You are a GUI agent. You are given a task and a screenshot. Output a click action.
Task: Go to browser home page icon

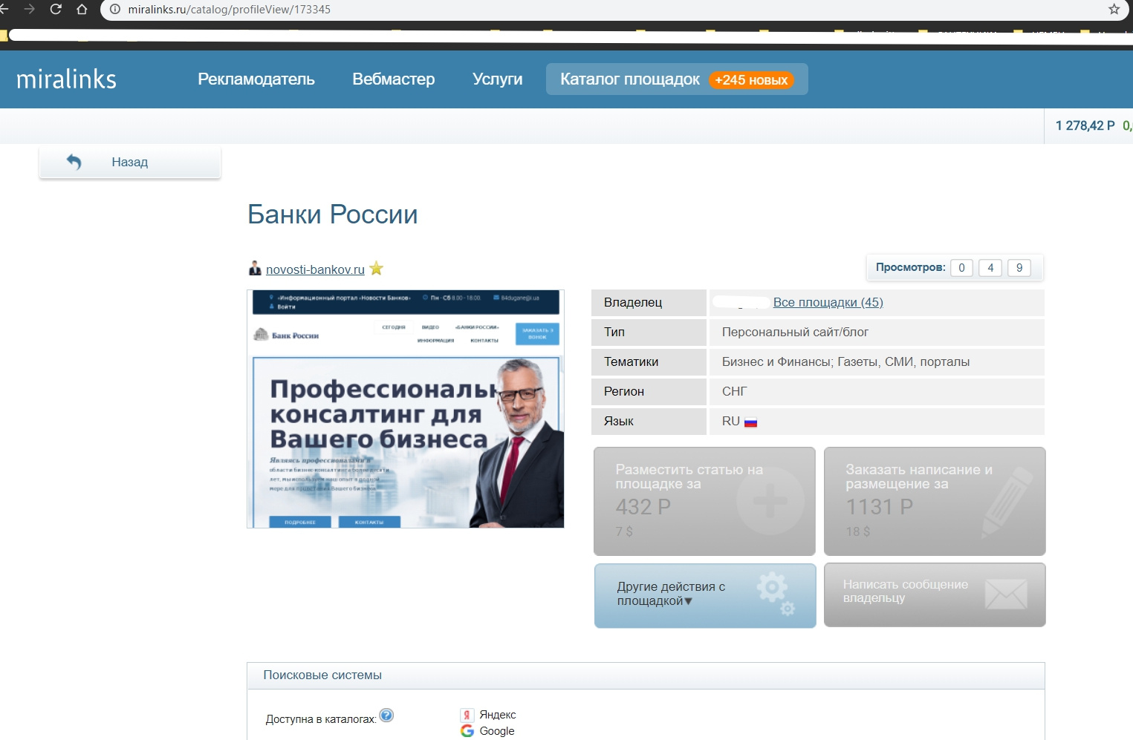(82, 10)
